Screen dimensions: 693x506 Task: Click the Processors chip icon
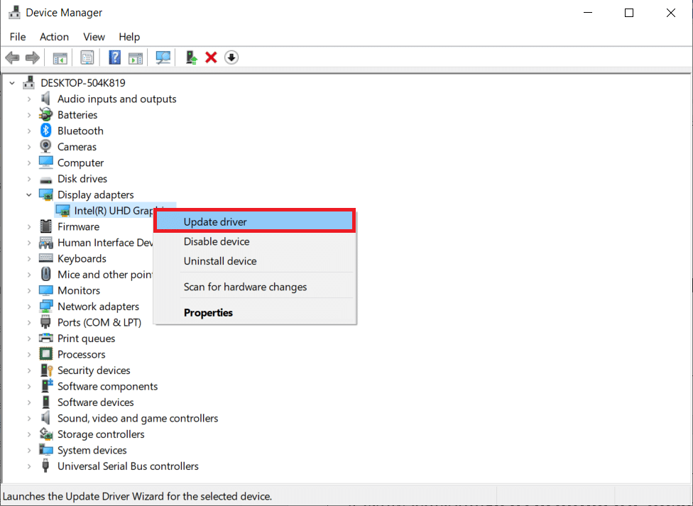[x=45, y=354]
